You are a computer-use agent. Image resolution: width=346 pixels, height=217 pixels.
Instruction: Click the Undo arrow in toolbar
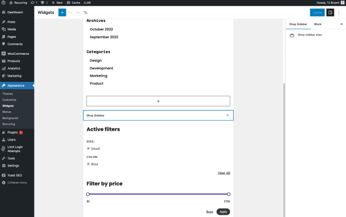(70, 12)
